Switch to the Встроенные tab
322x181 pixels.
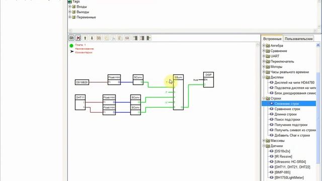pos(272,39)
